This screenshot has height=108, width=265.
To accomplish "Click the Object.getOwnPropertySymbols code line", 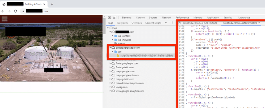I will click(213, 97).
